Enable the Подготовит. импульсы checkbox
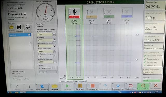 [x=39, y=54]
